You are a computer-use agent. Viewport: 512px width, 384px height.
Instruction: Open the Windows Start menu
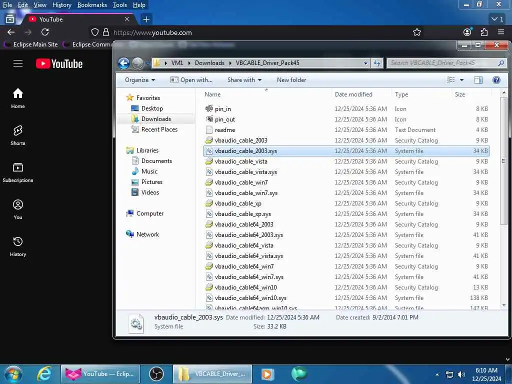[12, 374]
